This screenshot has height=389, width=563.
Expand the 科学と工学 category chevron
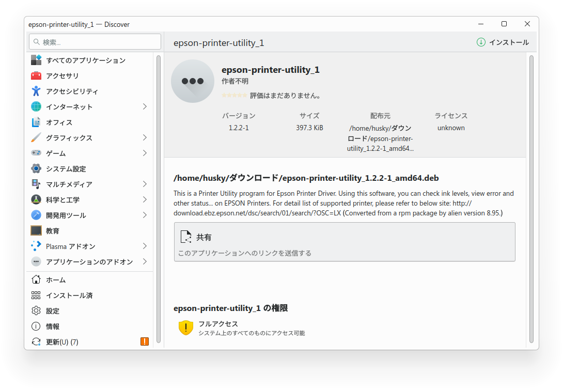tap(145, 199)
